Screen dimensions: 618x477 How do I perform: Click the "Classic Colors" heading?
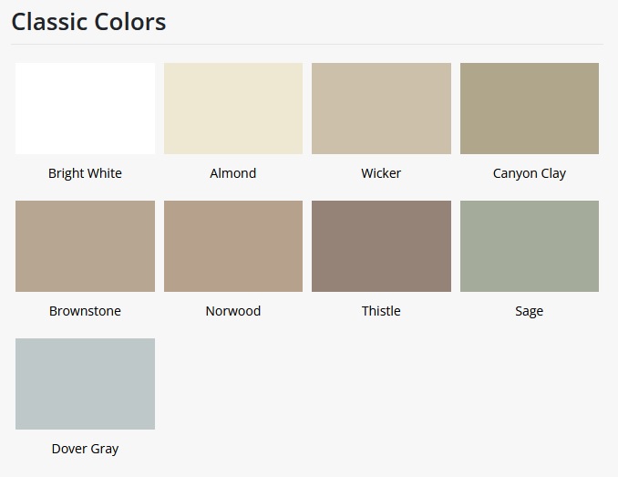pos(88,21)
